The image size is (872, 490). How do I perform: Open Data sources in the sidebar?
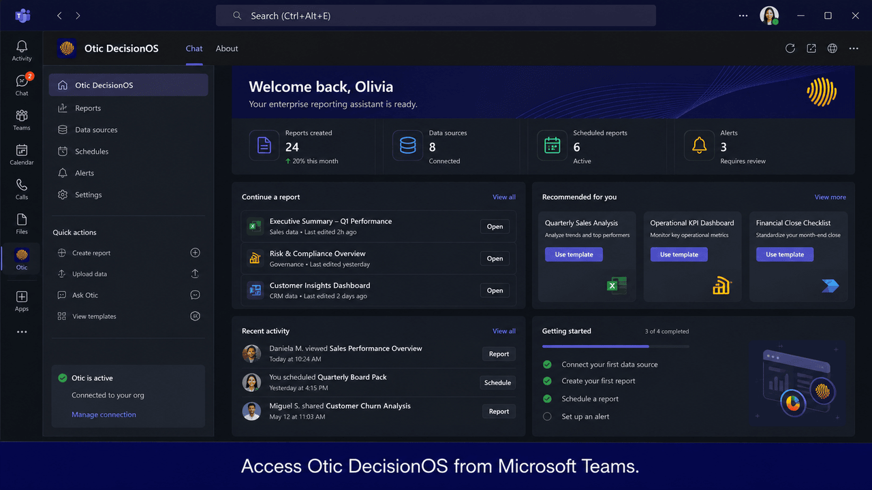[128, 130]
